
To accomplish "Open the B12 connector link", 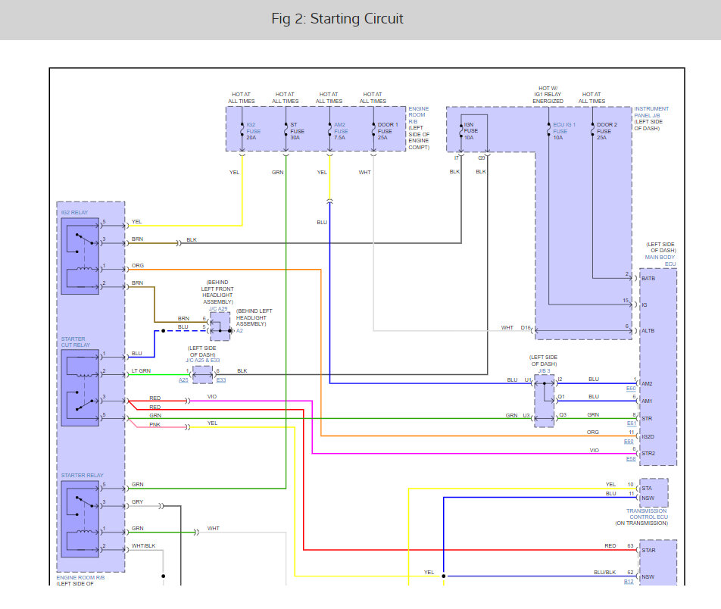I will [x=629, y=582].
